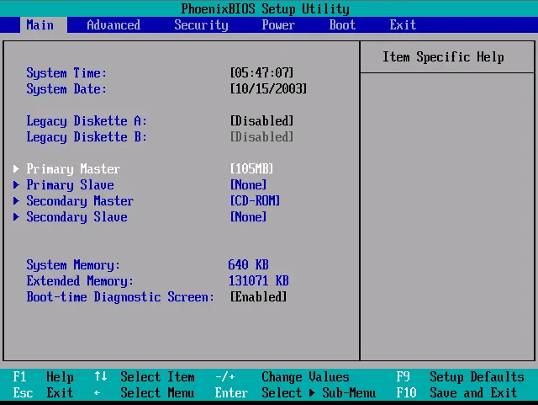Click the Legacy Diskette A label

pos(87,121)
